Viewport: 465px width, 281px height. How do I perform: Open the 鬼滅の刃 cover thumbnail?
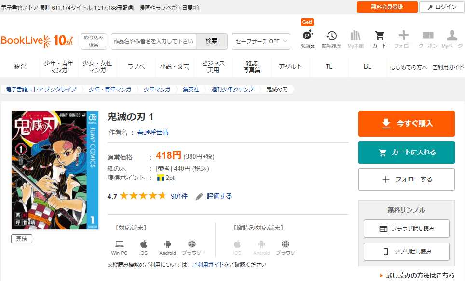click(55, 170)
